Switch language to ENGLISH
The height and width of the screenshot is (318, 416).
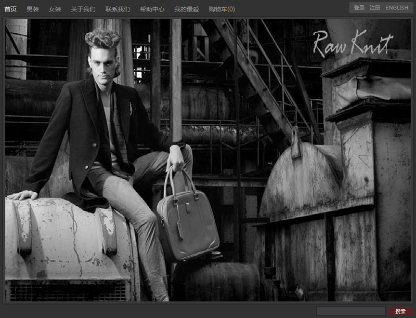(397, 8)
